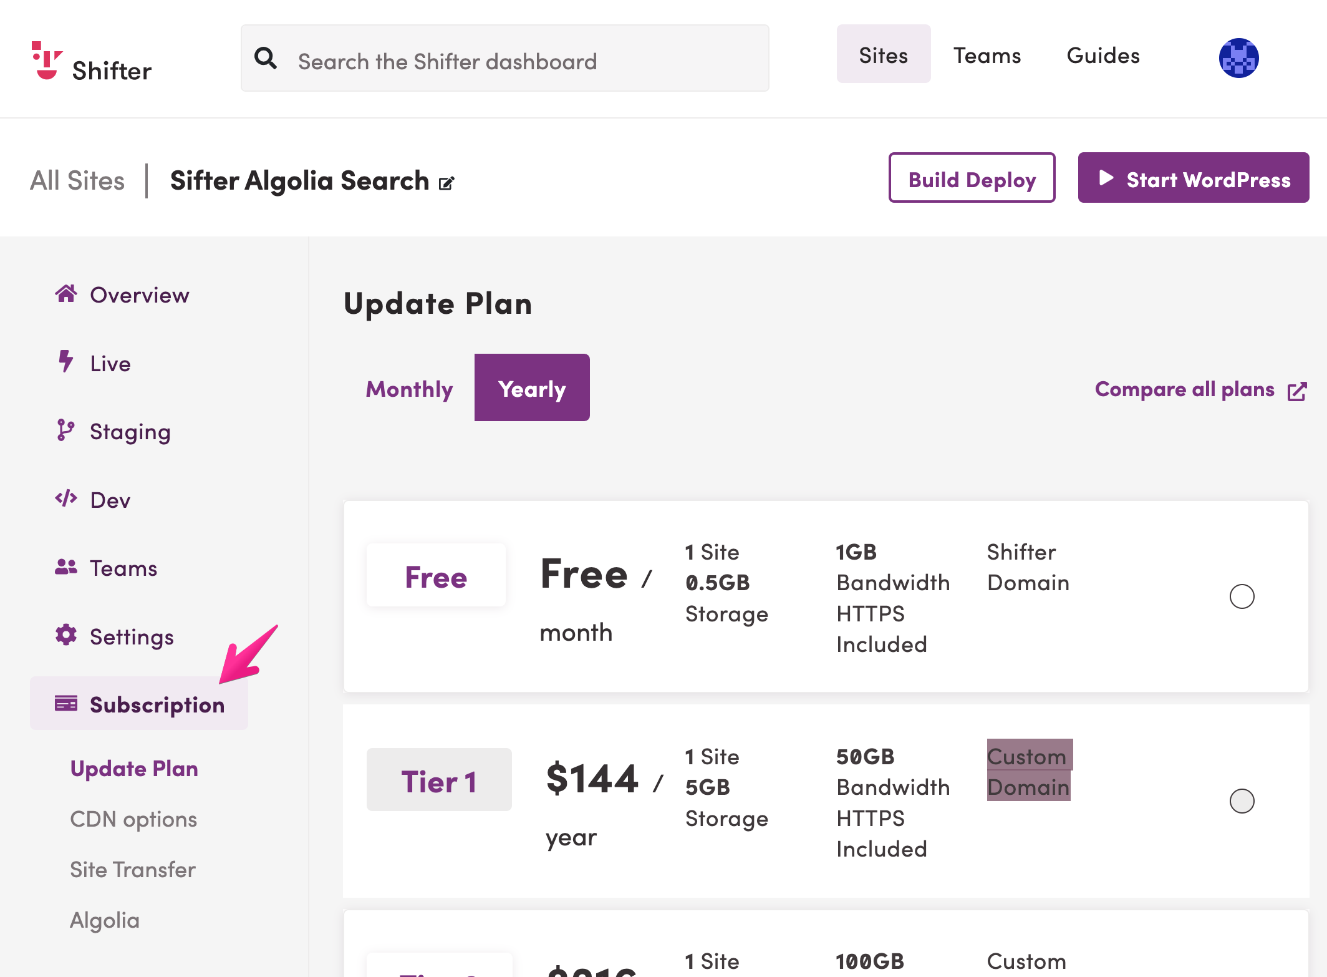Image resolution: width=1327 pixels, height=977 pixels.
Task: Open the Guides nav item
Action: coord(1103,56)
